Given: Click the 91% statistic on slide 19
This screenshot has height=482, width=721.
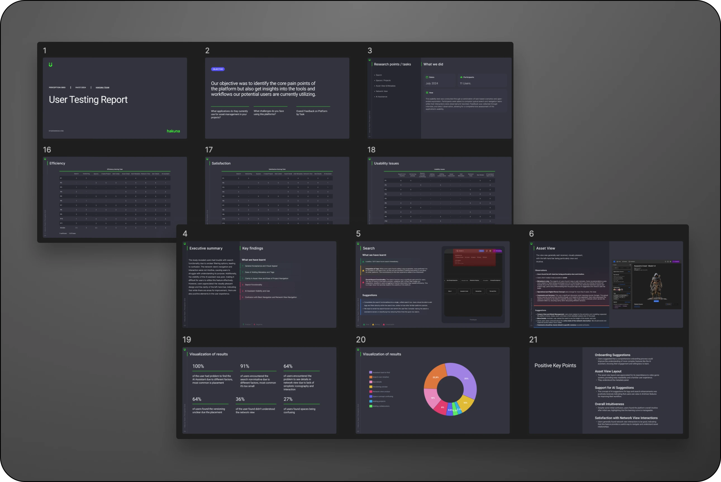Looking at the screenshot, I should tap(244, 366).
